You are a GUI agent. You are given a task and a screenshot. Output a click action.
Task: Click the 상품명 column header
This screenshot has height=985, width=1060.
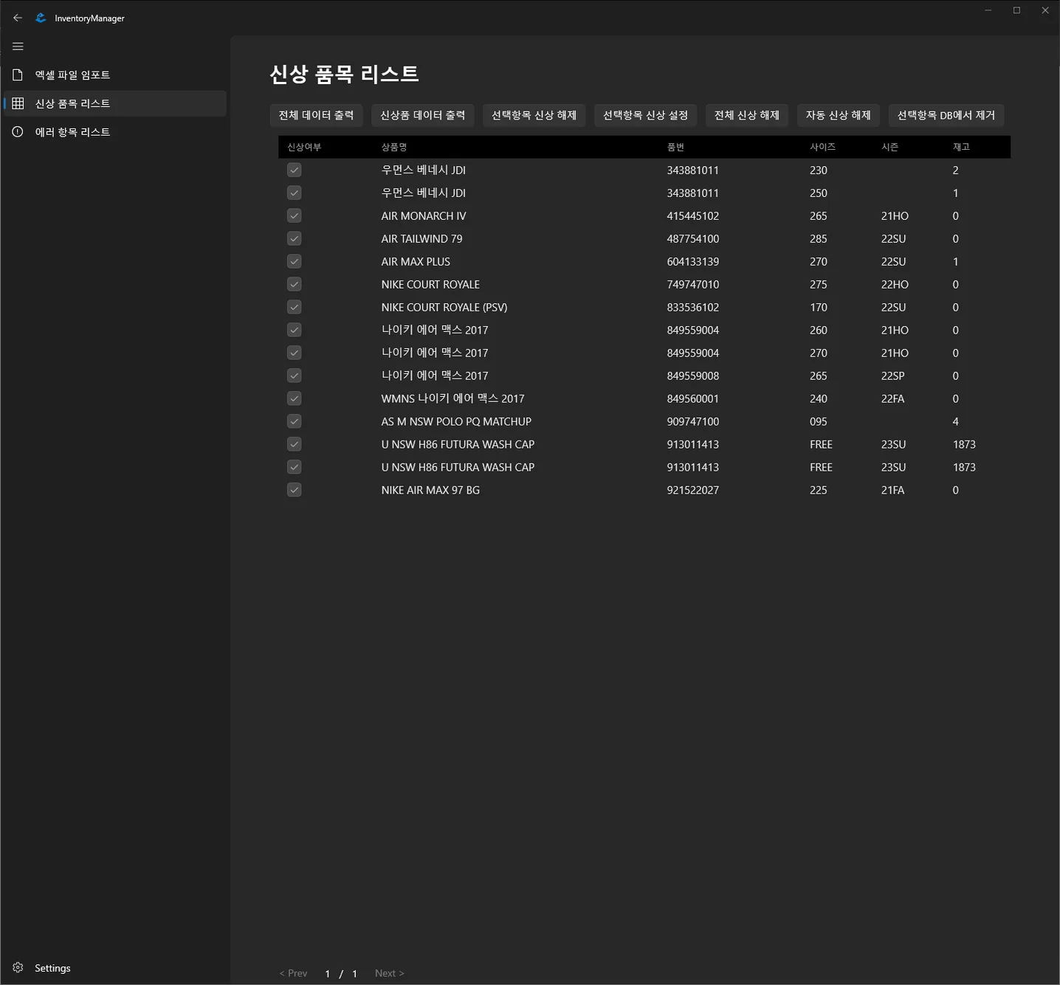(394, 147)
